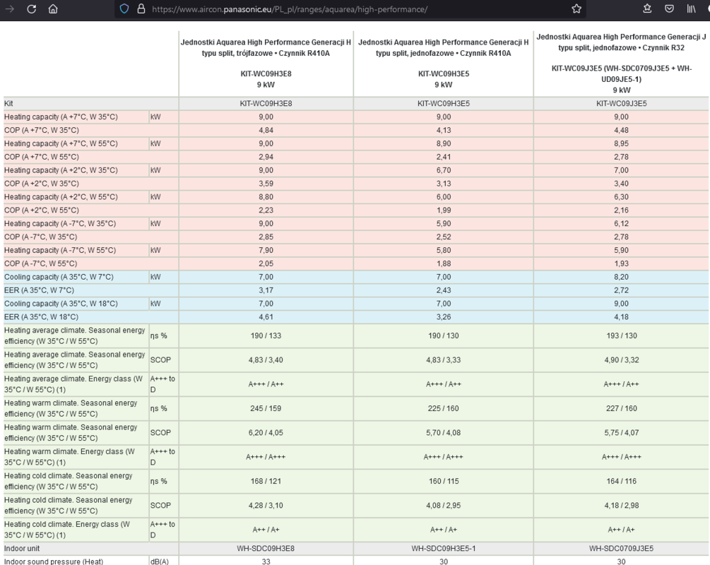Open tracking protection shield icon

point(124,10)
